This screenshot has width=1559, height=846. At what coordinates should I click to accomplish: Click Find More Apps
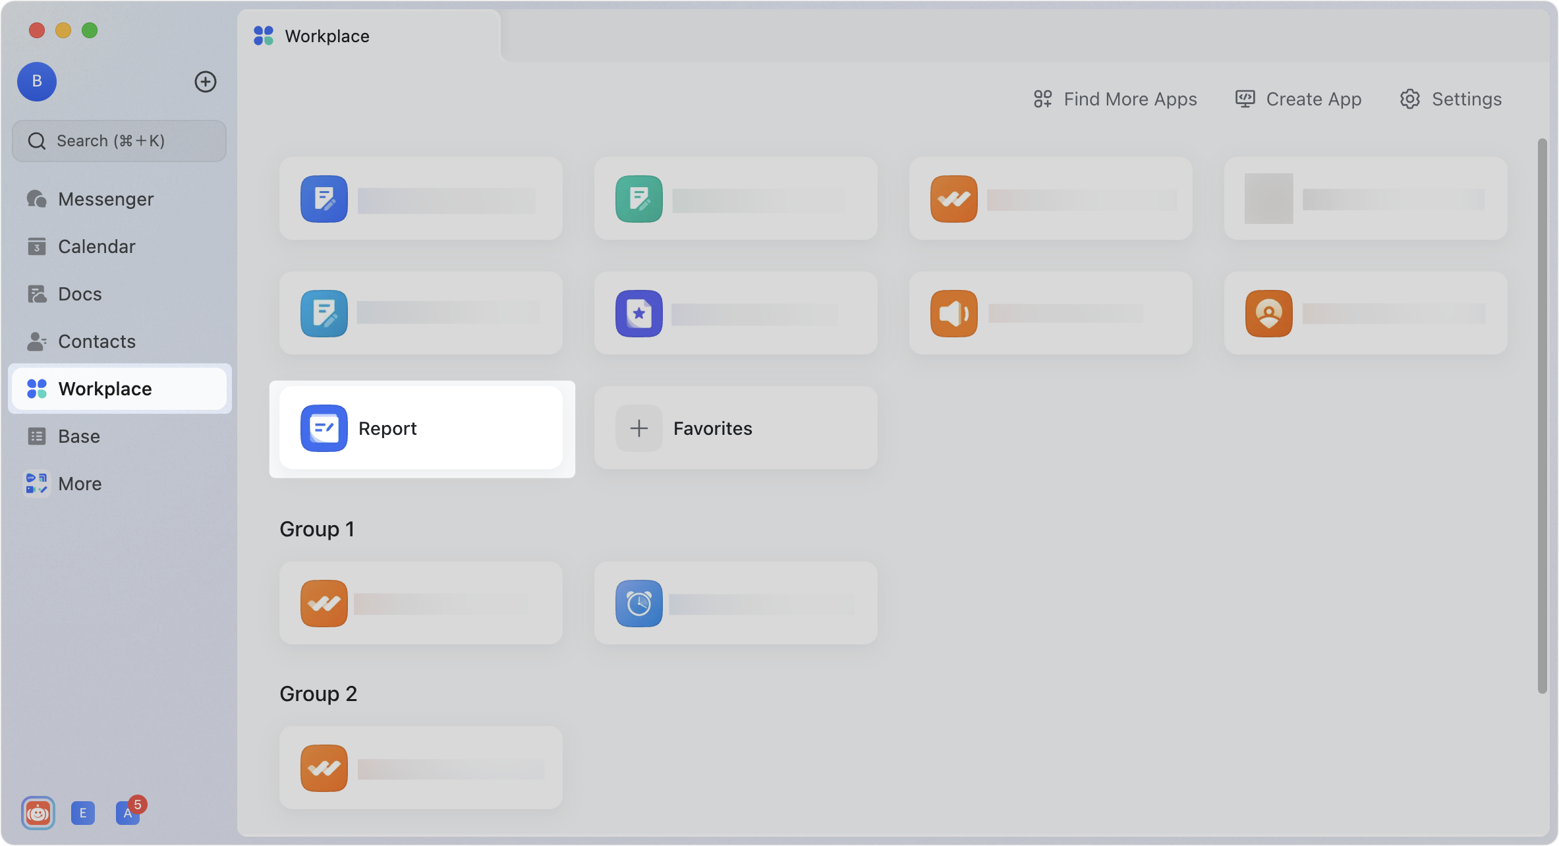click(x=1115, y=99)
